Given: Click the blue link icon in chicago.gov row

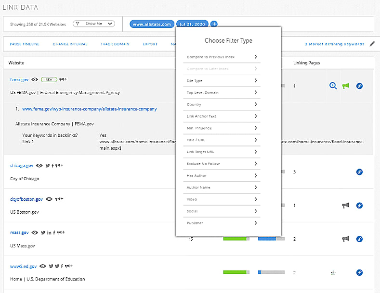Looking at the screenshot, I should (x=359, y=172).
